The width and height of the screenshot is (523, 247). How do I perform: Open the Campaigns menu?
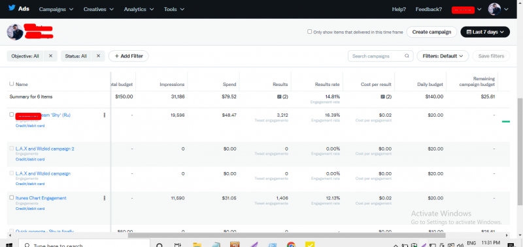pyautogui.click(x=56, y=9)
